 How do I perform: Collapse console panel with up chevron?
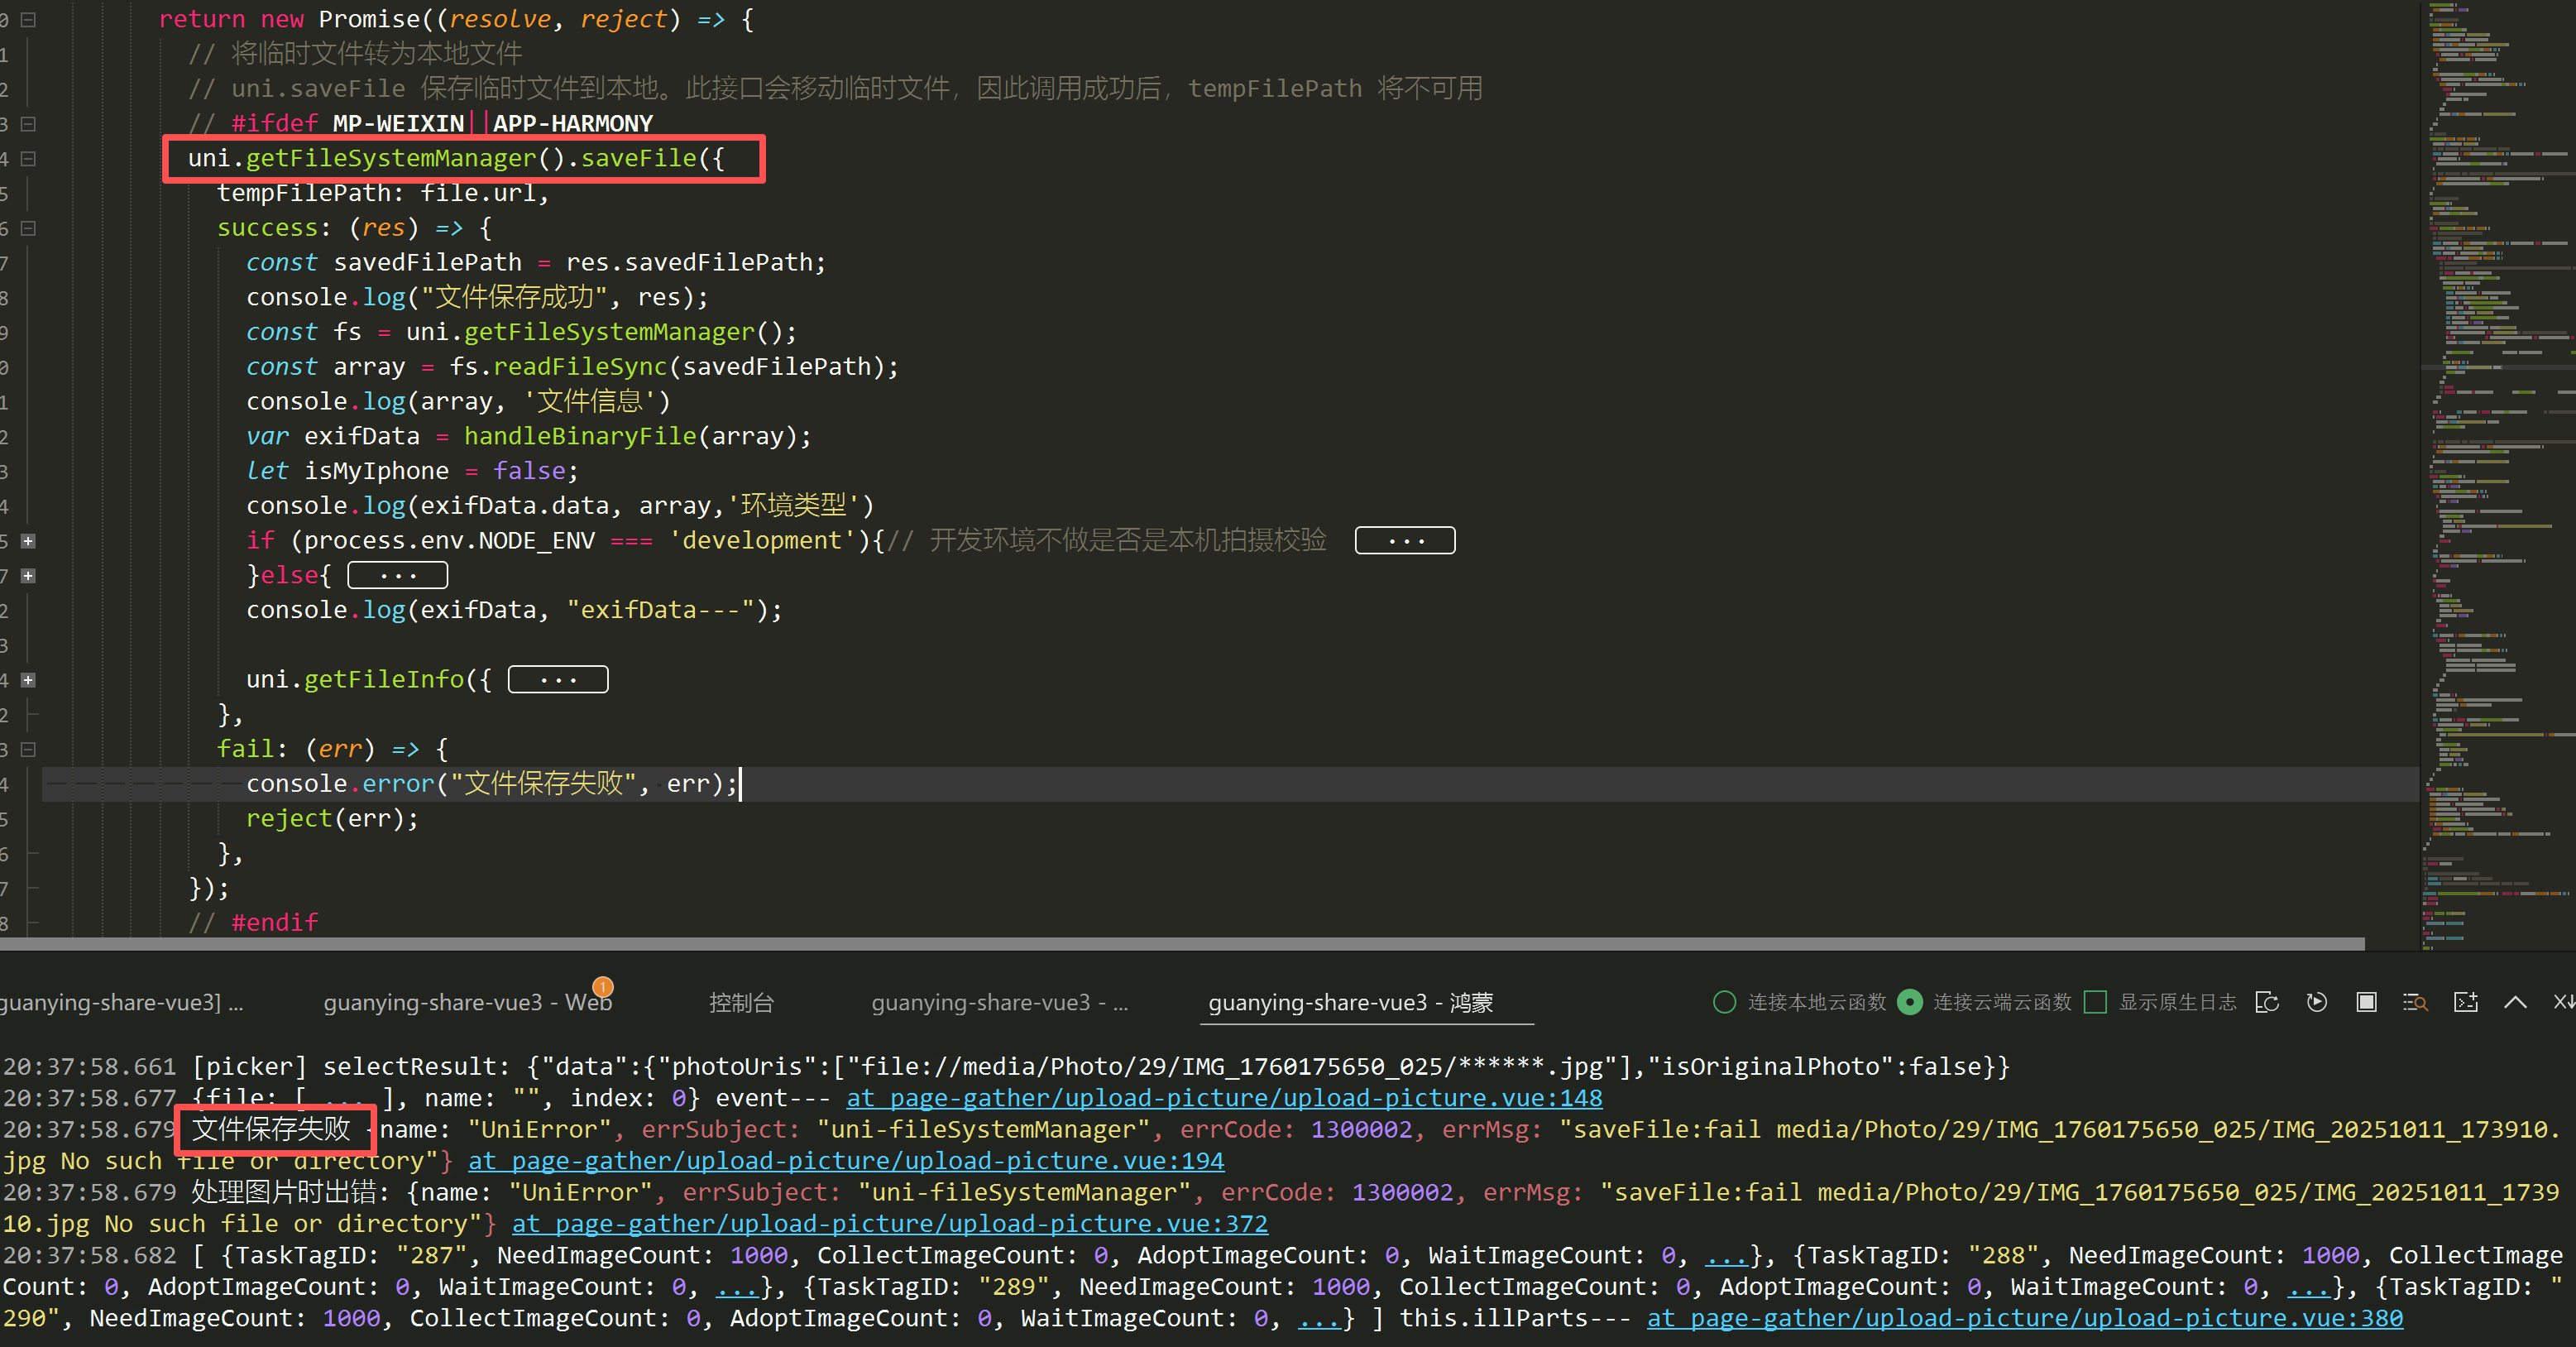coord(2515,1002)
